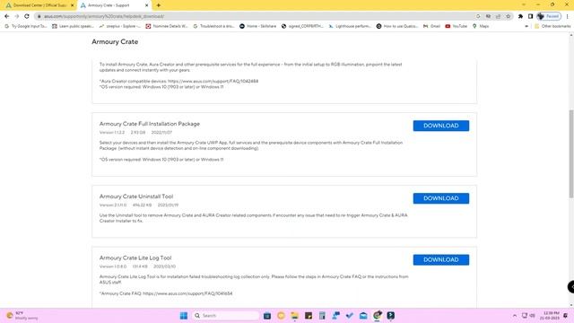Viewport: 574px width, 323px height.
Task: Open the Learn public speaking bookmark
Action: coord(73,26)
